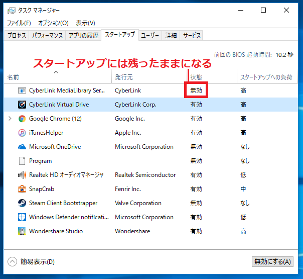Click the Apple Inc. publisher cell

point(128,133)
